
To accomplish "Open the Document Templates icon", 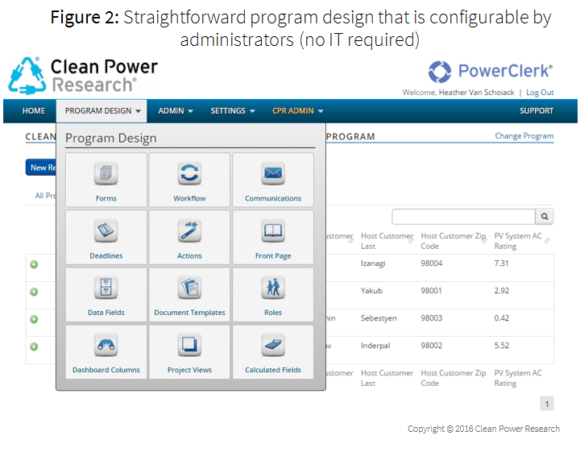I will [x=189, y=288].
